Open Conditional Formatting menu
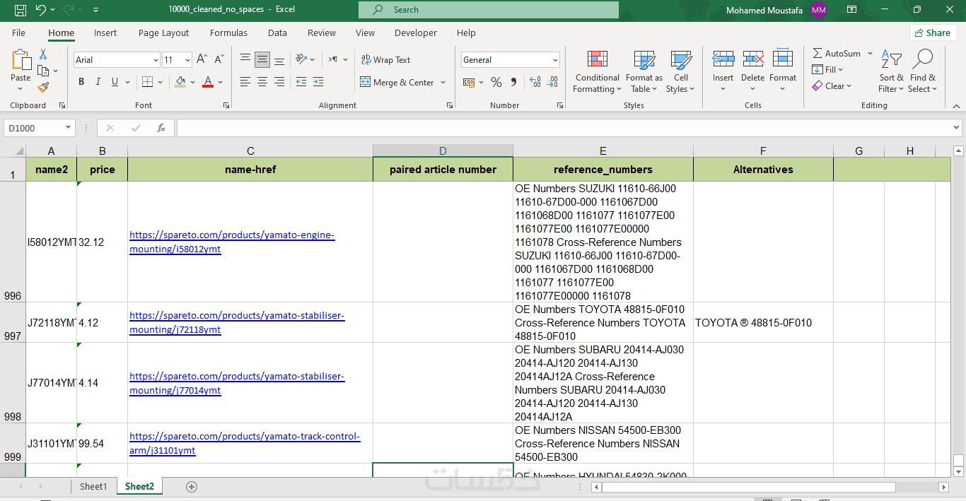Screen dimensions: 966x501 598,71
